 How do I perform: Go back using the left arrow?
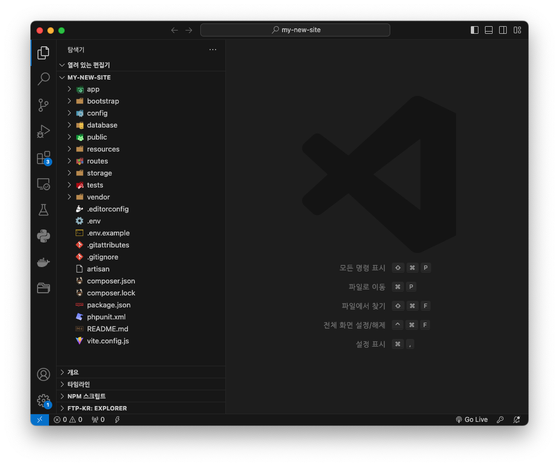(x=174, y=31)
